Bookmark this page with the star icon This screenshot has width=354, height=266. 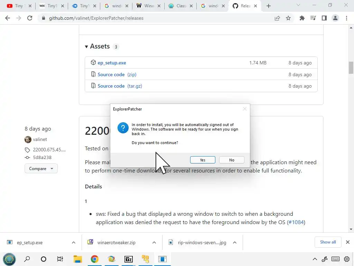tap(288, 18)
